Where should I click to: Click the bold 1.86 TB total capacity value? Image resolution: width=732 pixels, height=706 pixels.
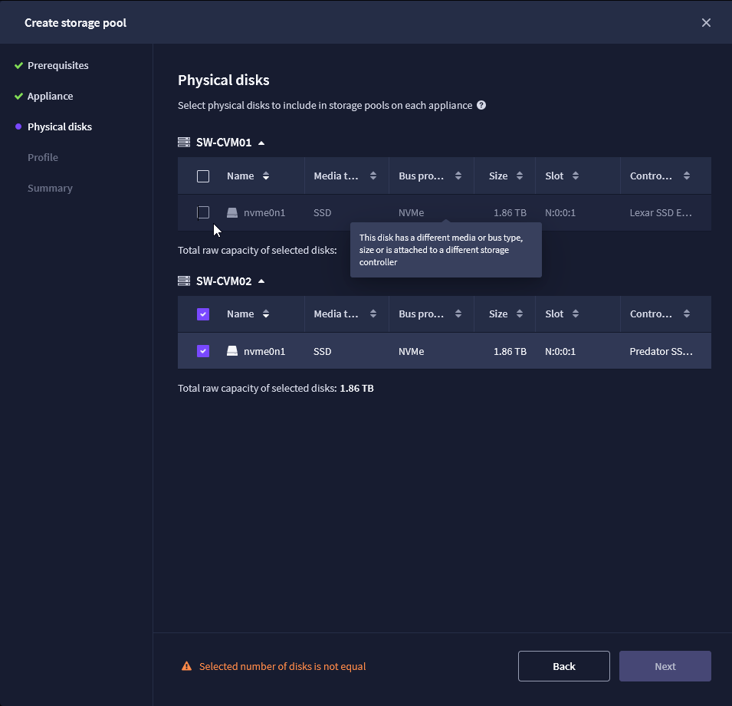(356, 388)
